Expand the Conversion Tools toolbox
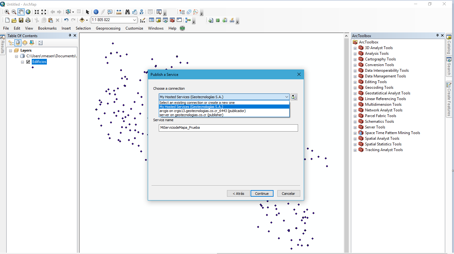Screen dimensions: 454x254 coord(355,65)
